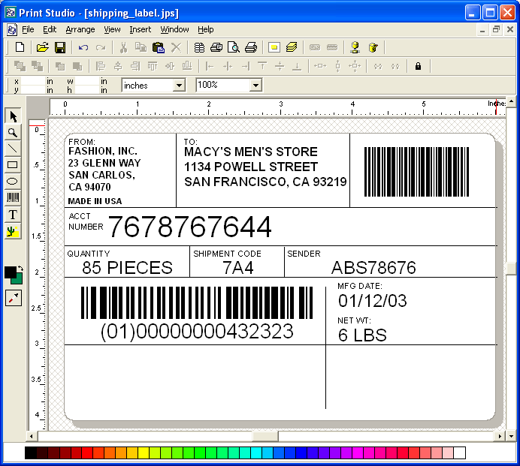The width and height of the screenshot is (520, 466).
Task: Select the "01/12/03" MFG date text
Action: point(373,301)
